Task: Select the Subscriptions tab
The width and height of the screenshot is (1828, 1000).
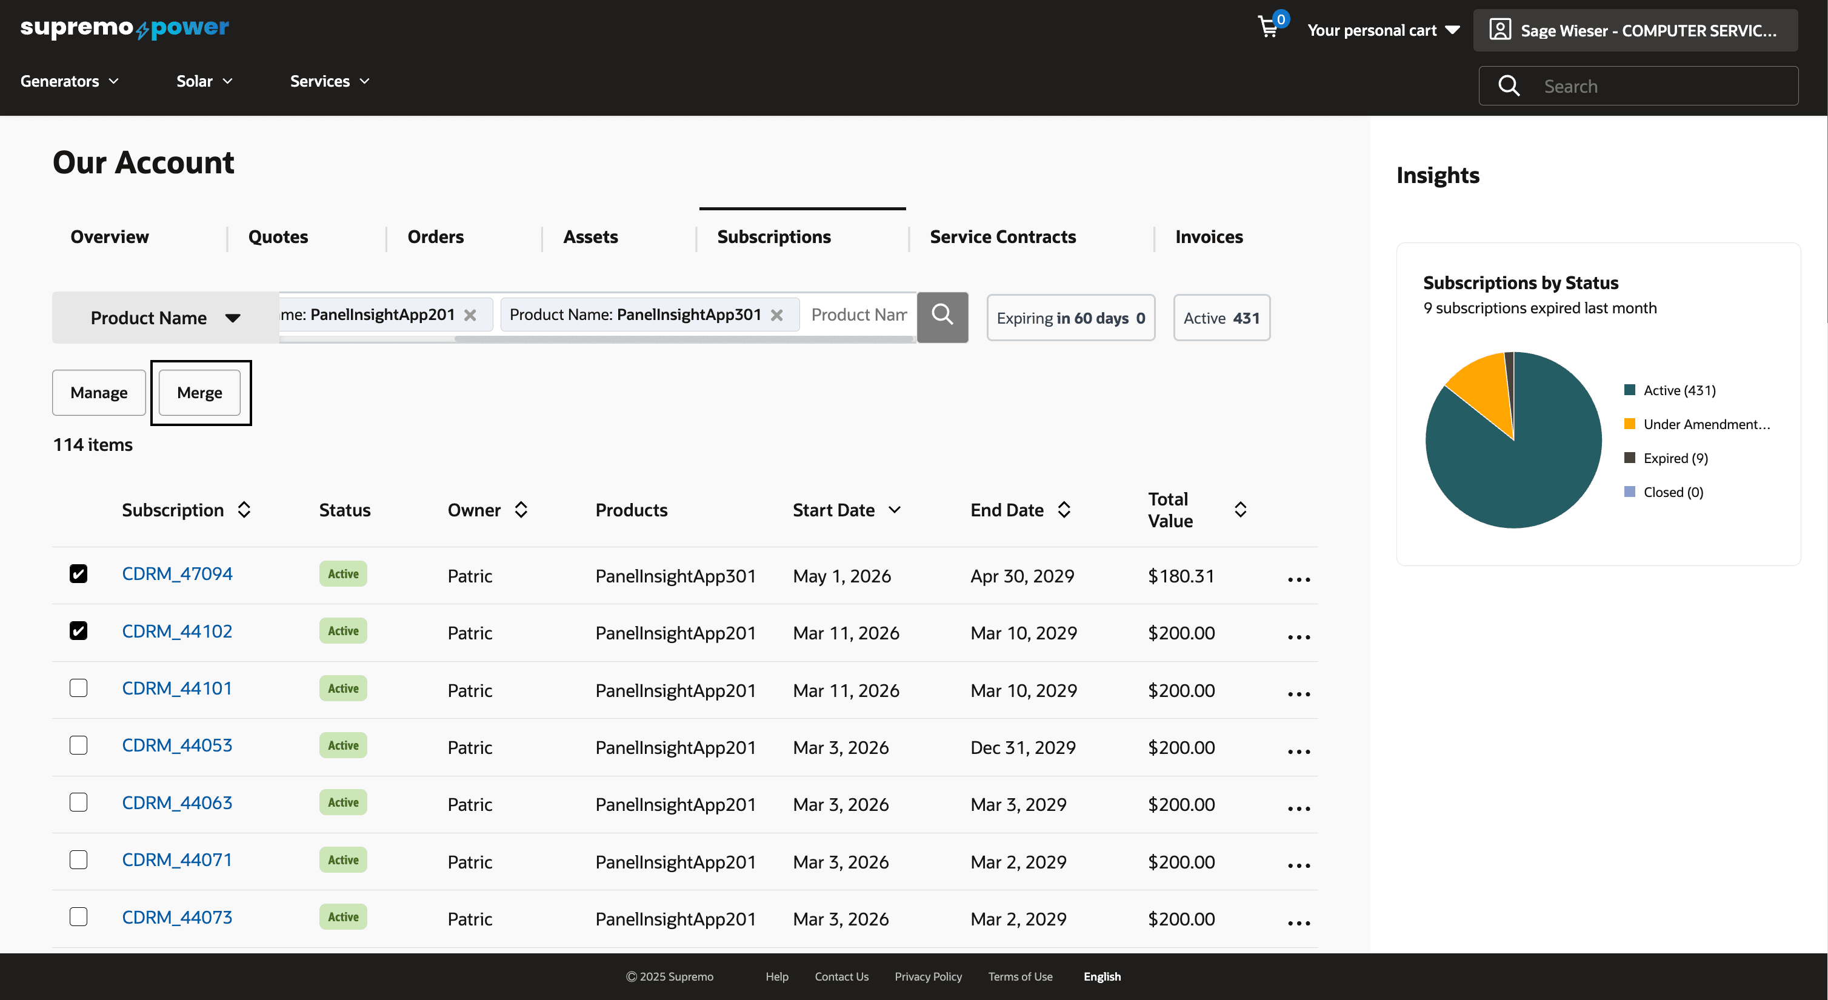Action: pos(773,236)
